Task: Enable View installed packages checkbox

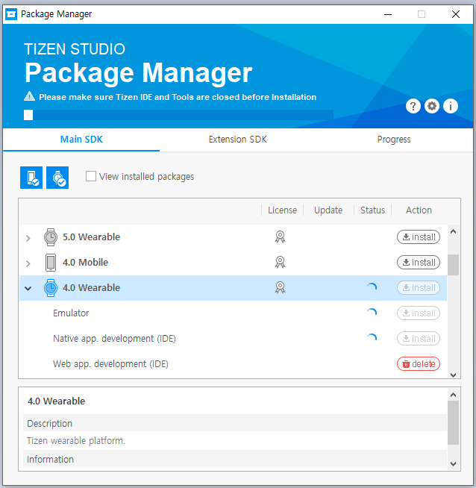Action: pyautogui.click(x=91, y=176)
